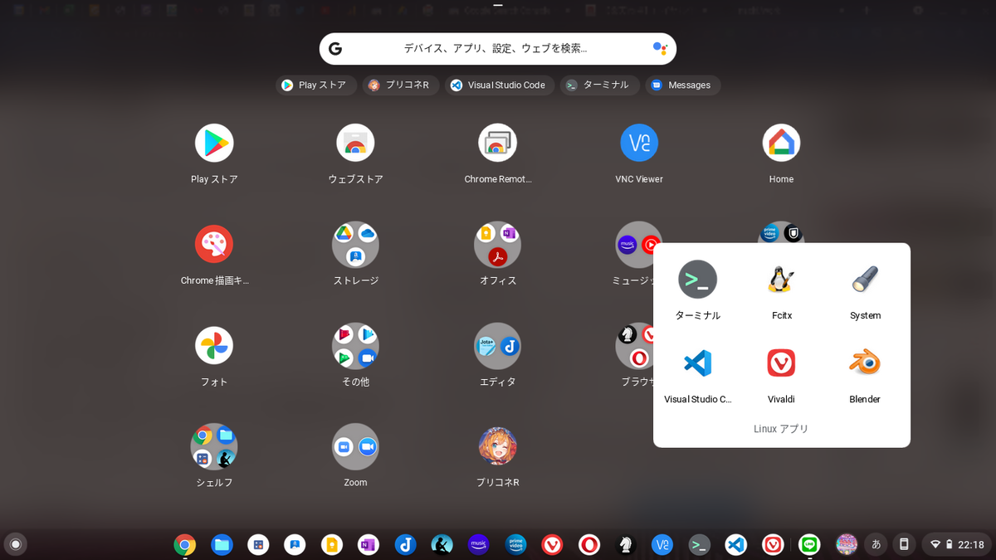Select the ターミナル suggestion chip
The width and height of the screenshot is (996, 560).
tap(600, 85)
